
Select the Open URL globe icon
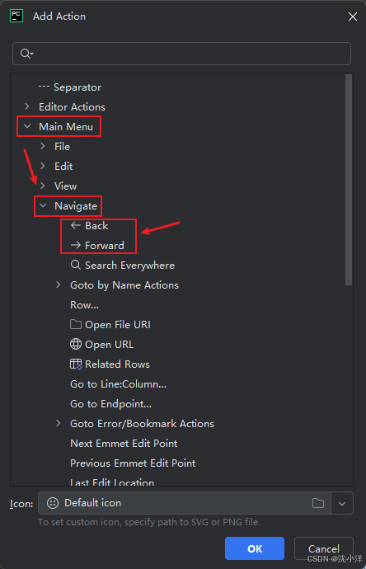[x=76, y=344]
